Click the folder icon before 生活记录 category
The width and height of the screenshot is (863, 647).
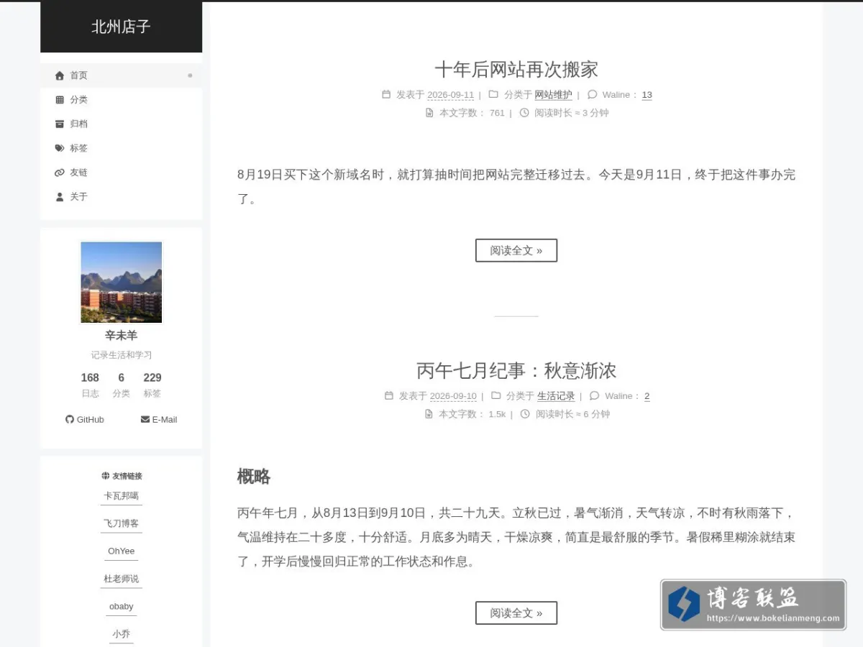[496, 395]
